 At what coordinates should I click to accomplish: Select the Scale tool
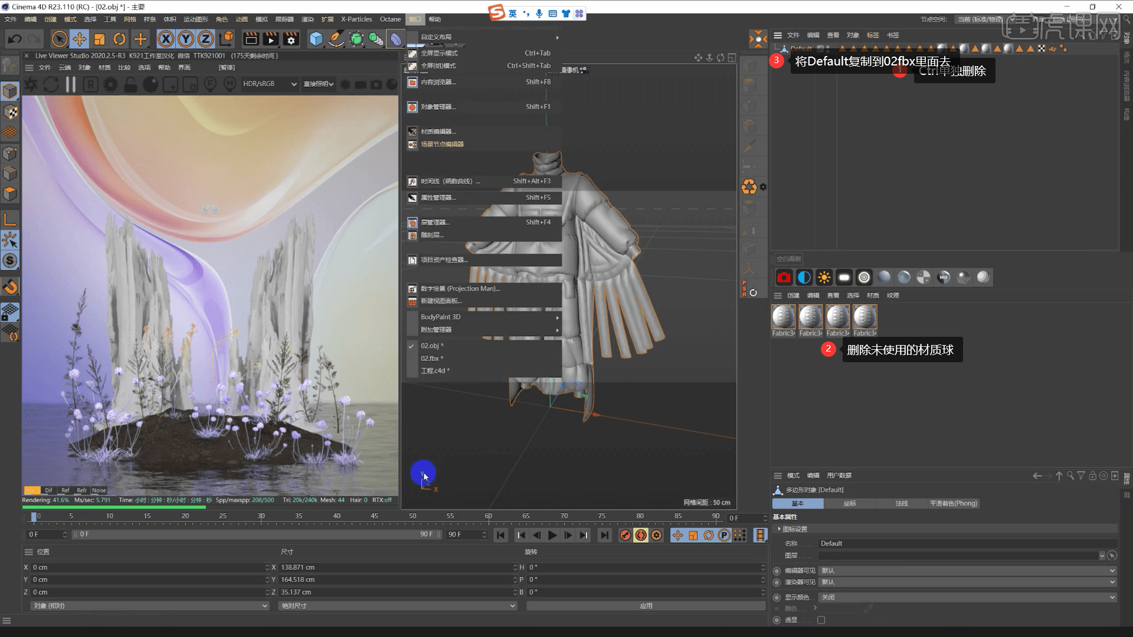[x=100, y=39]
